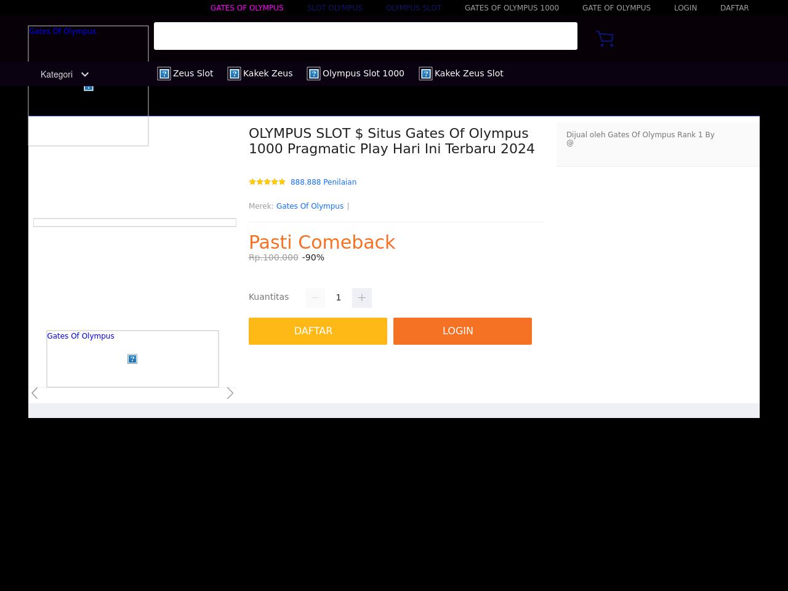Click the Gates Of Olympus logo image

[88, 86]
